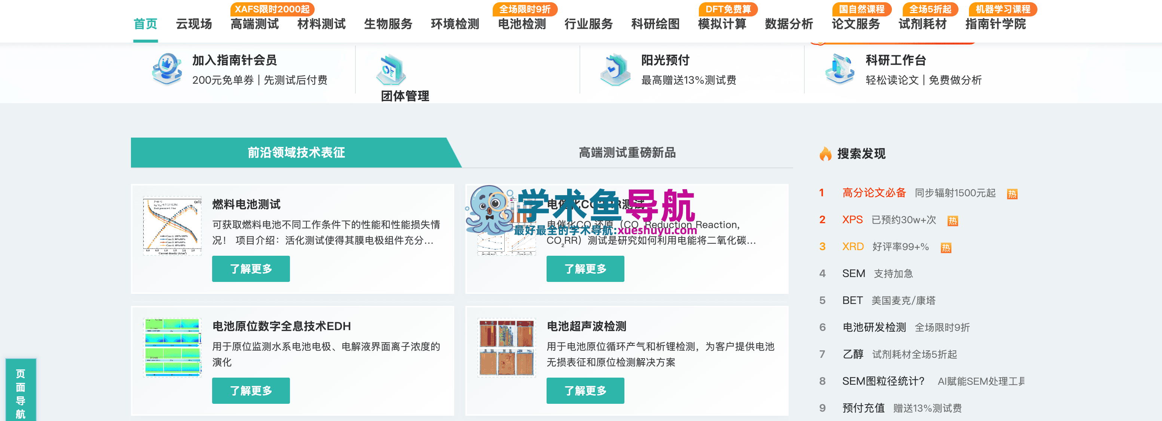Click 了解更多 under 电池超声波检测
This screenshot has height=421, width=1162.
coord(585,391)
